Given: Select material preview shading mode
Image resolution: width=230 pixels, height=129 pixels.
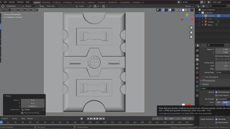Looking at the screenshot, I should point(186,10).
